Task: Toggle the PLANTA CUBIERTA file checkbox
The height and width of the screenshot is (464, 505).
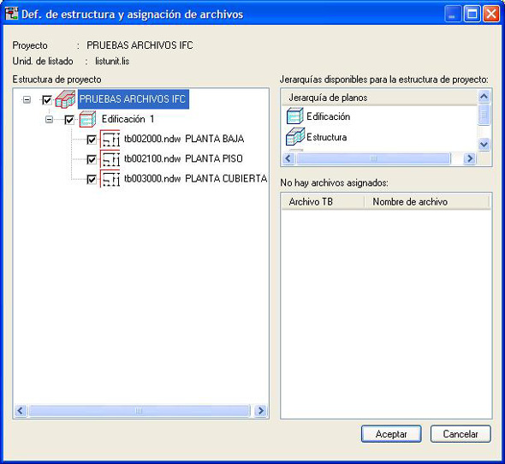Action: point(92,179)
